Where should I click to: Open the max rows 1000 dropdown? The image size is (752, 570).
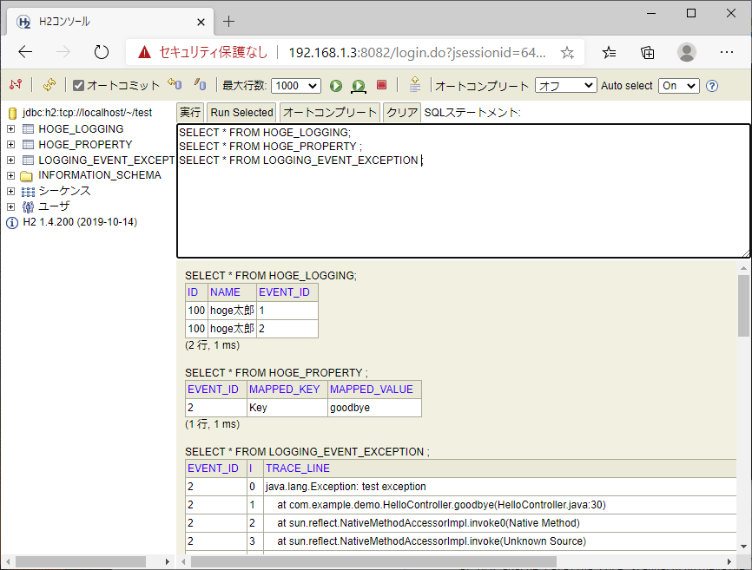[x=296, y=86]
